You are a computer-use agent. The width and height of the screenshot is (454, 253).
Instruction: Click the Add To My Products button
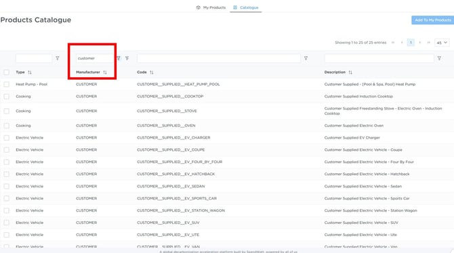432,20
